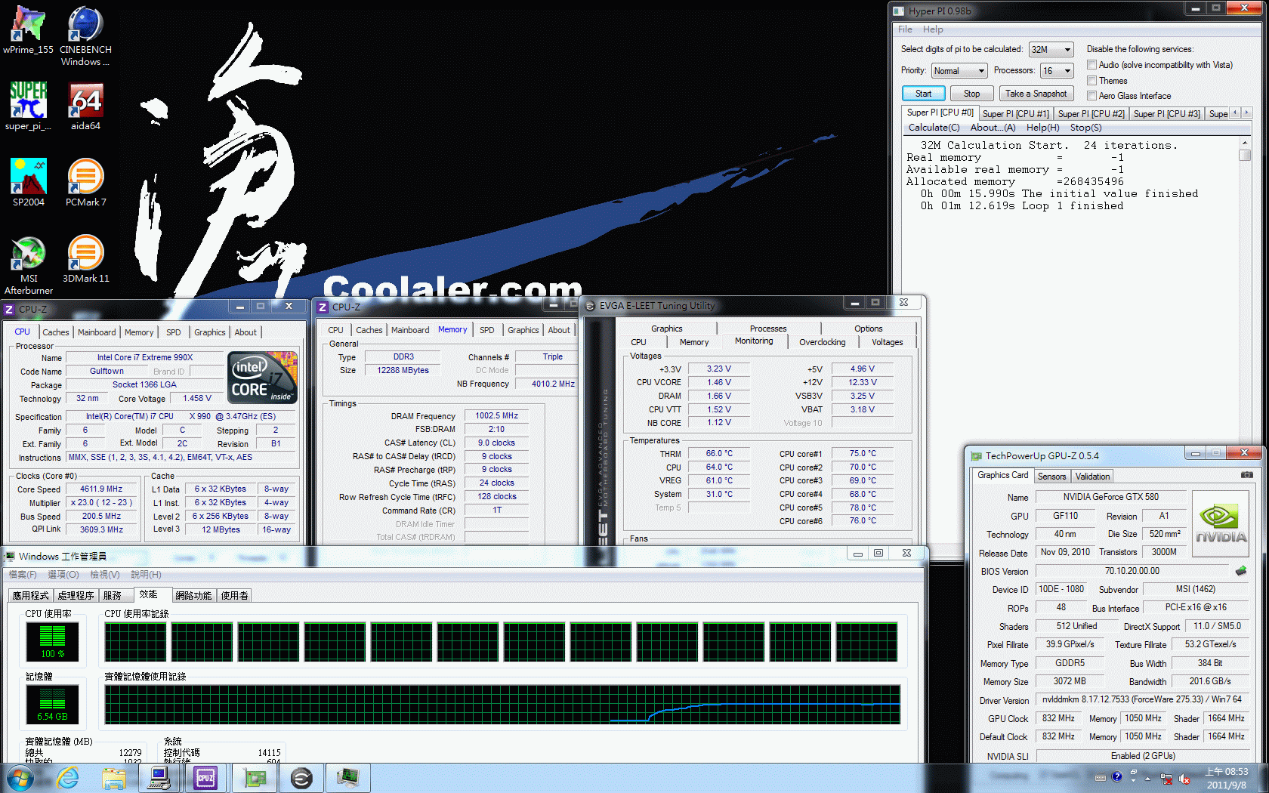1269x793 pixels.
Task: Open SP2004 desktop shortcut
Action: [28, 183]
